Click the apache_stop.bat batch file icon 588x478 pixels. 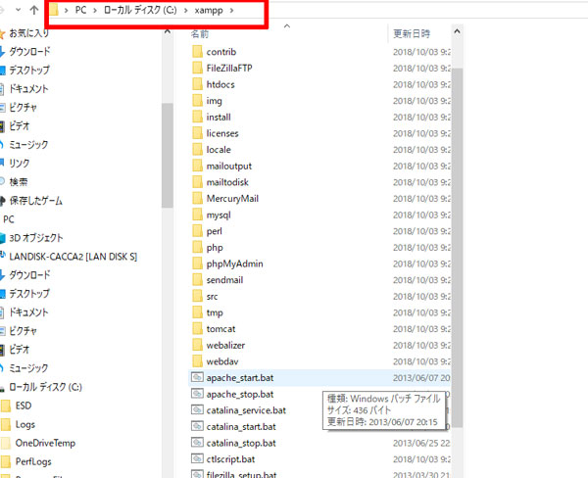coord(197,394)
